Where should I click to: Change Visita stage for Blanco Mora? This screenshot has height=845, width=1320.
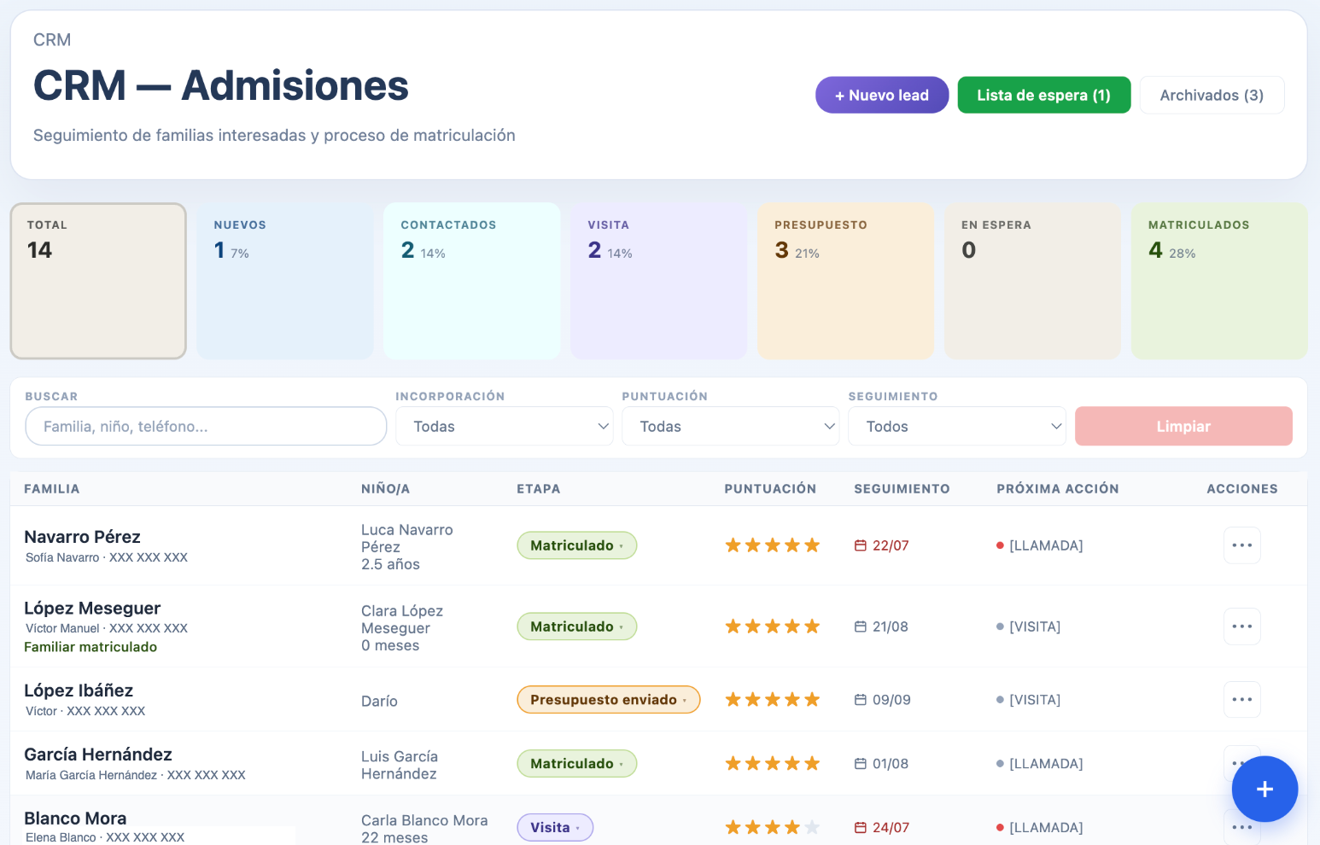(555, 827)
